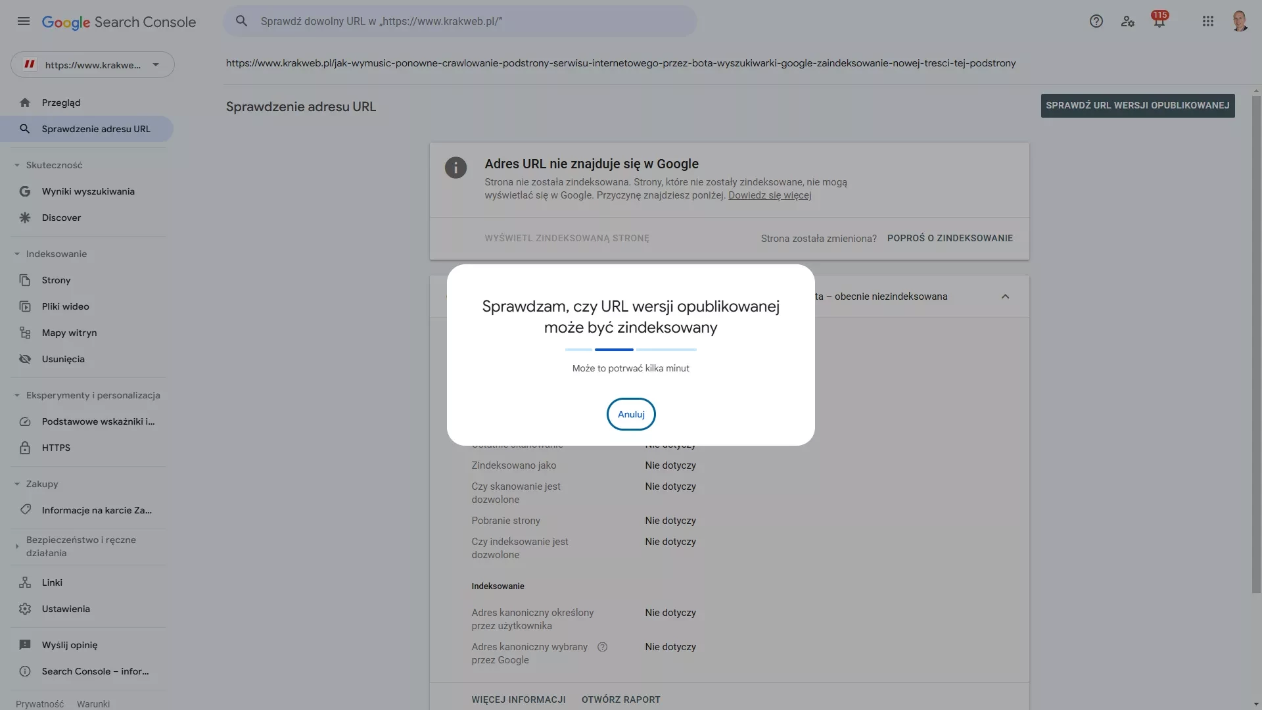The height and width of the screenshot is (710, 1262).
Task: Open account profile avatar
Action: pos(1240,21)
